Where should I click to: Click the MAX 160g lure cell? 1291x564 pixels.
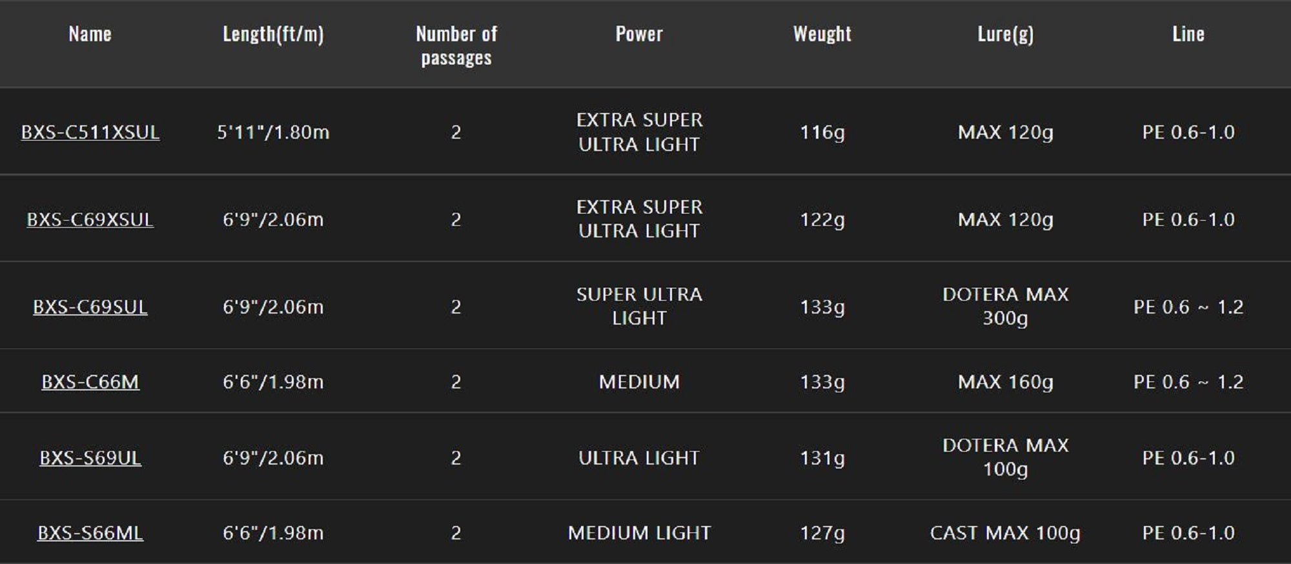pos(1005,381)
